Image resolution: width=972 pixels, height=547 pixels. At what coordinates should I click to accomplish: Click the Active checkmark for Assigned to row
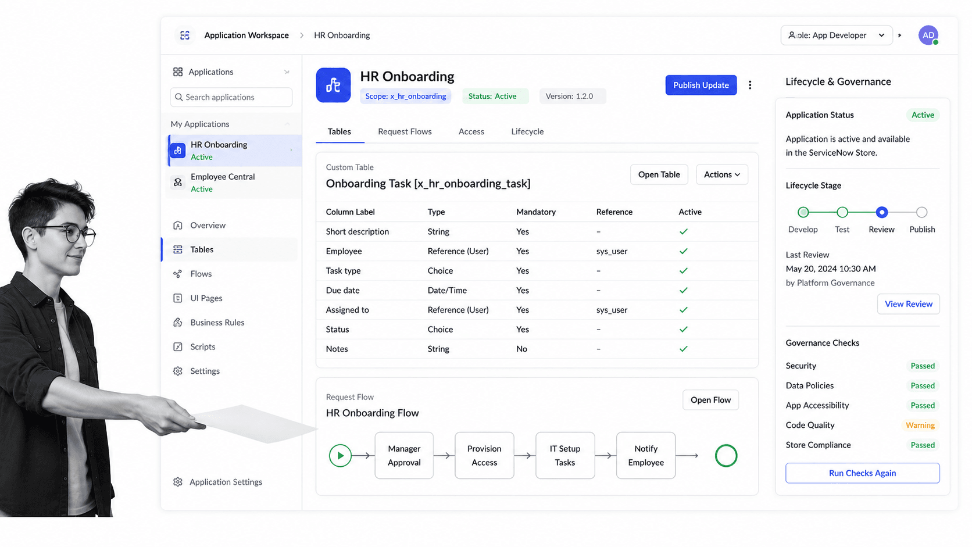[684, 310]
